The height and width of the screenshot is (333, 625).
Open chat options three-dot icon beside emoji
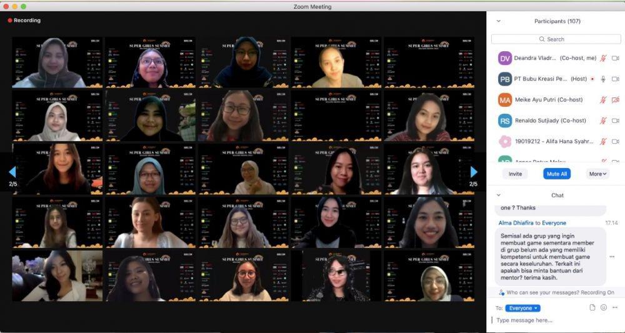[615, 307]
